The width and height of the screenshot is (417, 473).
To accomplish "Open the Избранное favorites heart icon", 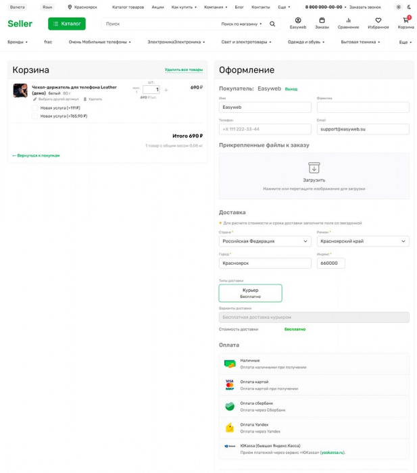I will pos(378,21).
